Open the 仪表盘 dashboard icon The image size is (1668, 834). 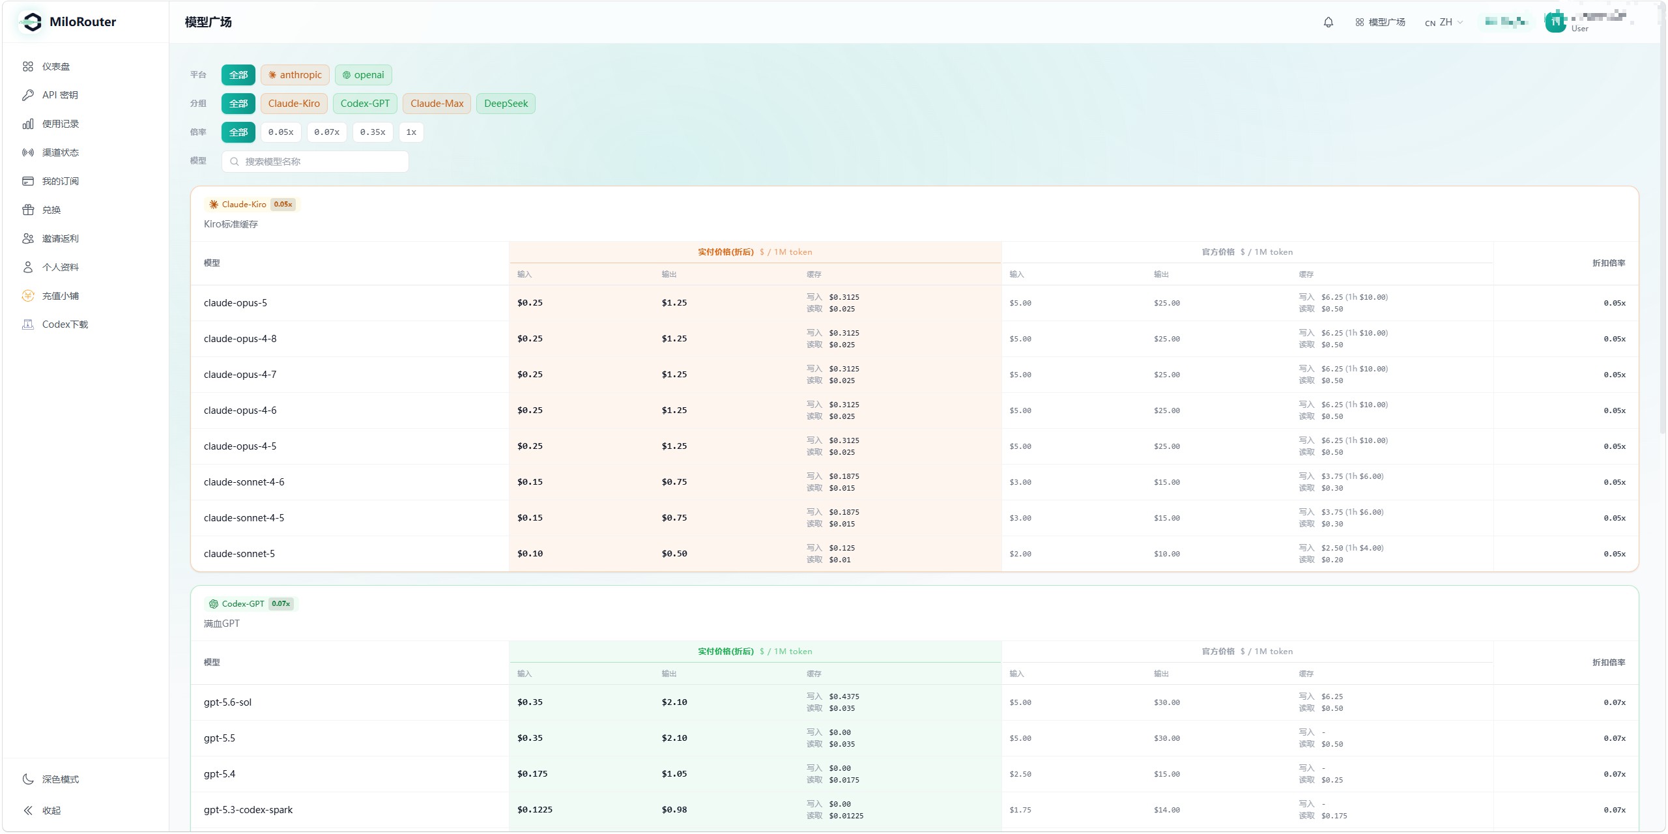(28, 66)
